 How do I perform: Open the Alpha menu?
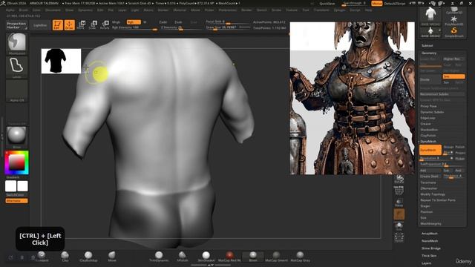tap(10, 10)
